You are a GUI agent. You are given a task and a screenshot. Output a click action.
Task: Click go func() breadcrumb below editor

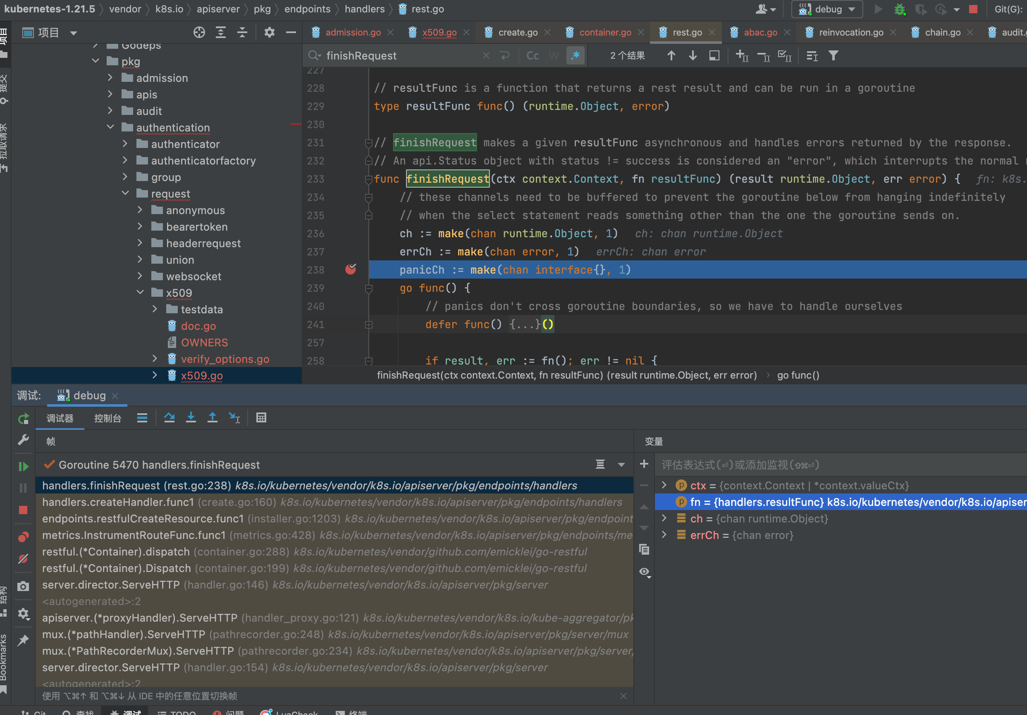pyautogui.click(x=798, y=375)
